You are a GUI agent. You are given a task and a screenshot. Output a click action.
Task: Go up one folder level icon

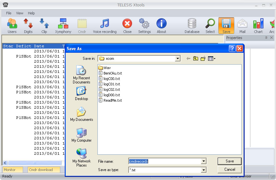tap(196, 59)
